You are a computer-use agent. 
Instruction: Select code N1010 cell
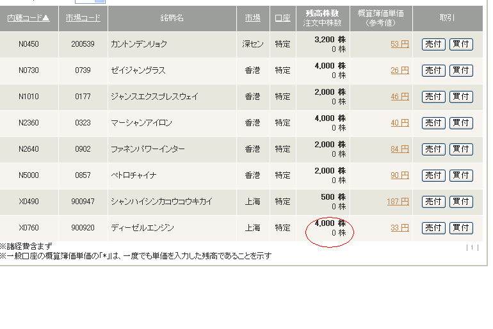(x=29, y=97)
